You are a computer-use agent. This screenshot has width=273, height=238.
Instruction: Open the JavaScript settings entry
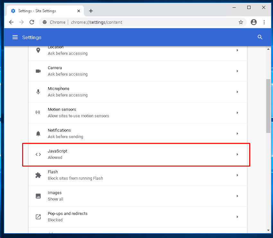(138, 154)
